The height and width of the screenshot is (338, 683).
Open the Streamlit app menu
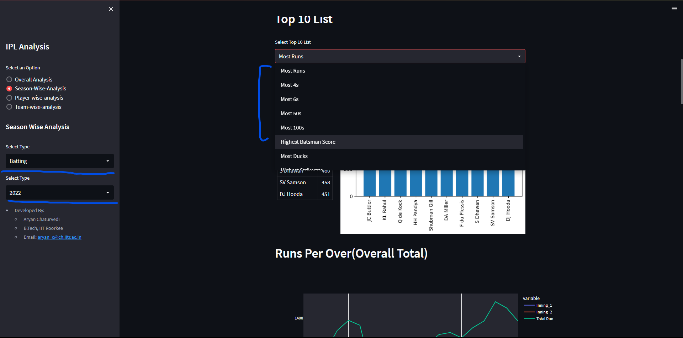(x=674, y=8)
